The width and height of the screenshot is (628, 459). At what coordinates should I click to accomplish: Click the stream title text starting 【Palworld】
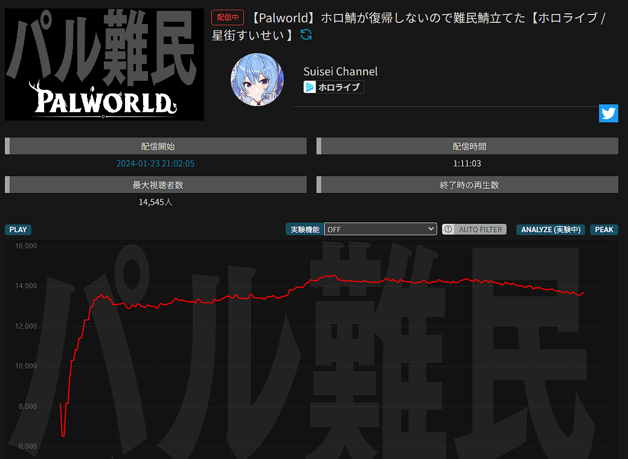[x=409, y=27]
